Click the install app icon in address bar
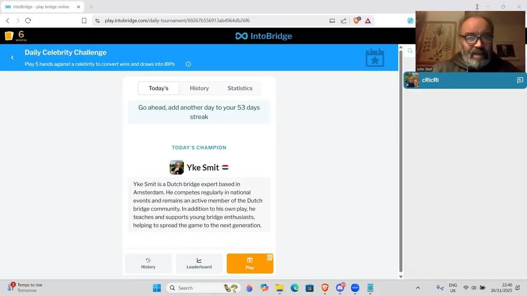The width and height of the screenshot is (527, 296). [332, 21]
